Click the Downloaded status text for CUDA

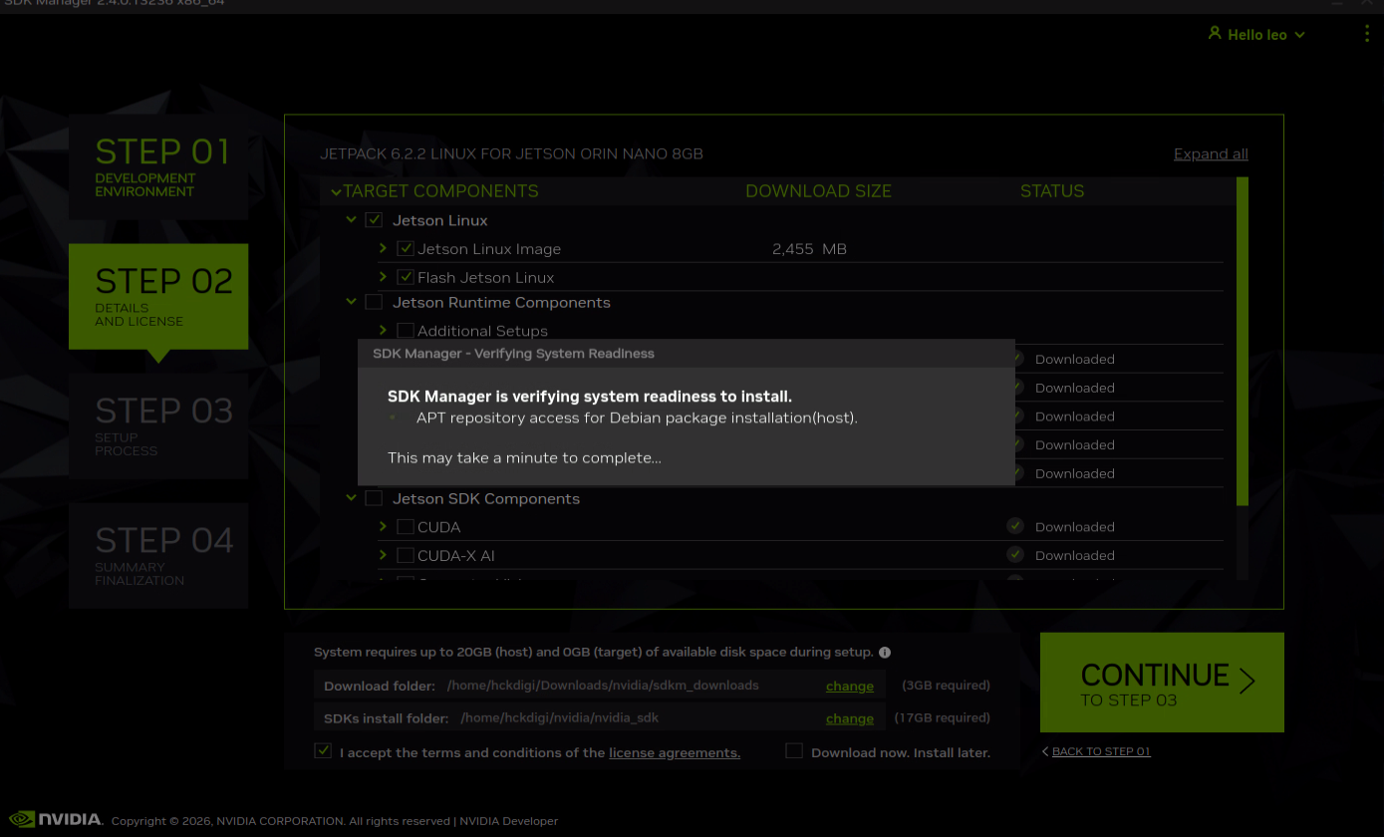pos(1074,527)
